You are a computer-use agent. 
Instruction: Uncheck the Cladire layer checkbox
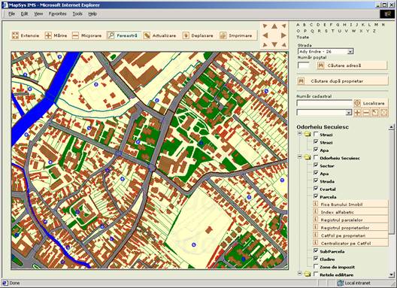pos(316,259)
